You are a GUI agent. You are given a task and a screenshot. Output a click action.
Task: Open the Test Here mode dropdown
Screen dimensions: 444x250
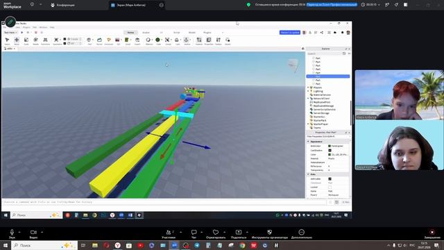(10, 33)
